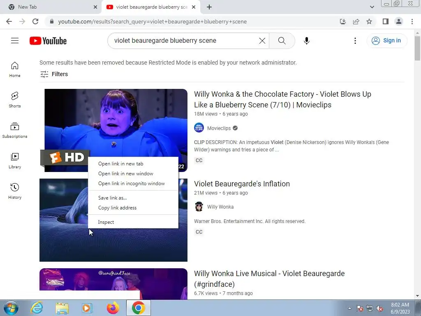The image size is (421, 316).
Task: Switch to the New Tab tab
Action: (x=50, y=7)
